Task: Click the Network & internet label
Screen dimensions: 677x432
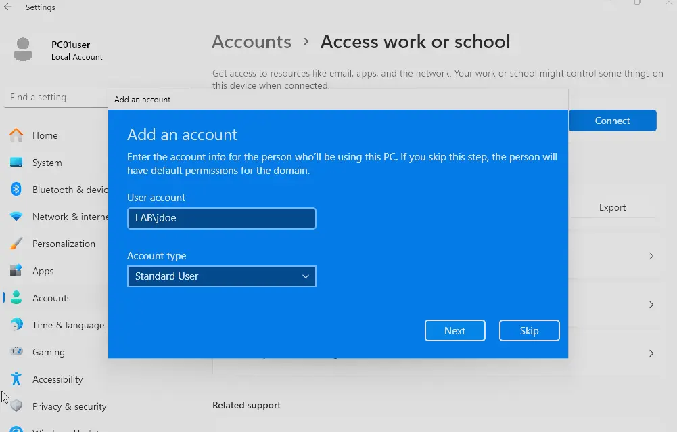Action: click(70, 217)
